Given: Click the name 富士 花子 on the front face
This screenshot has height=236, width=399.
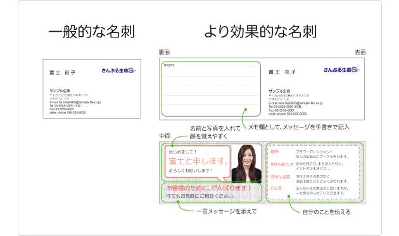Looking at the screenshot, I should [282, 72].
